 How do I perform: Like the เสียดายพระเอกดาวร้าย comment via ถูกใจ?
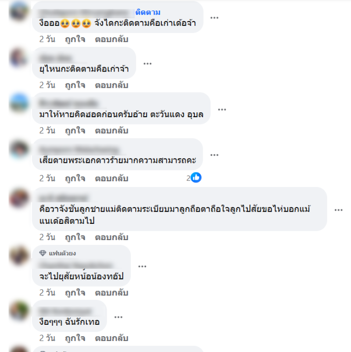(x=75, y=179)
